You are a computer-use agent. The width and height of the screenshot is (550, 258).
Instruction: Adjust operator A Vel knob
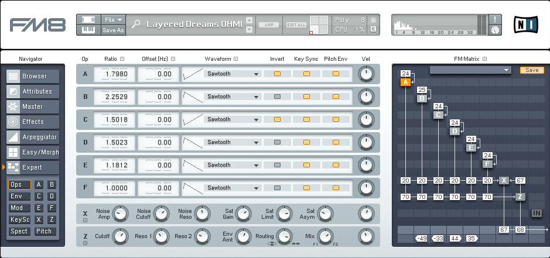click(x=366, y=74)
